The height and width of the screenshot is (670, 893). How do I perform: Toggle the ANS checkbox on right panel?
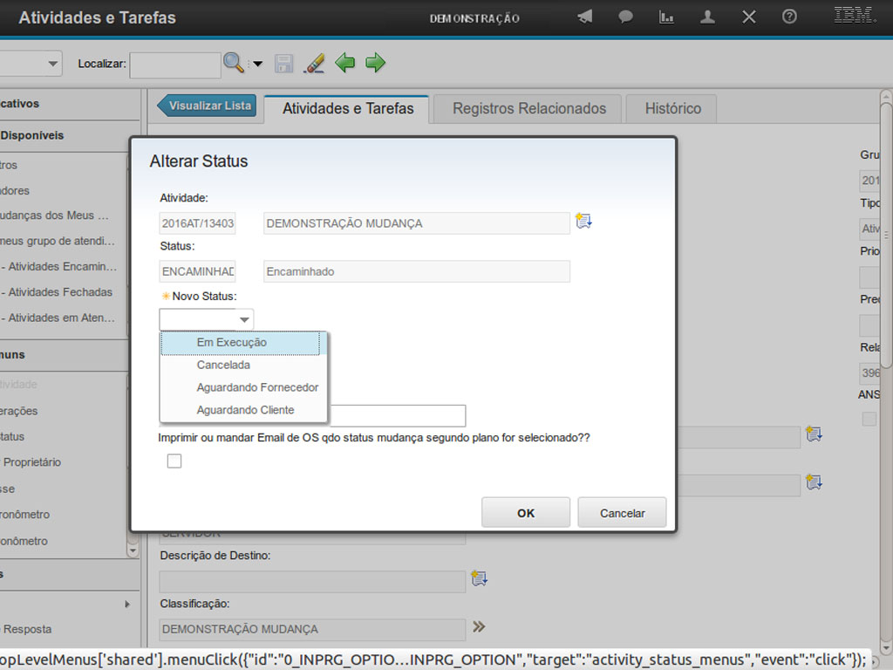coord(869,420)
